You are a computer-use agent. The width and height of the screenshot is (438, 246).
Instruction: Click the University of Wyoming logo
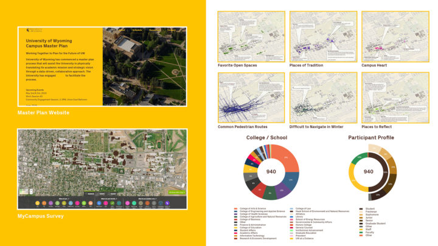(x=34, y=30)
